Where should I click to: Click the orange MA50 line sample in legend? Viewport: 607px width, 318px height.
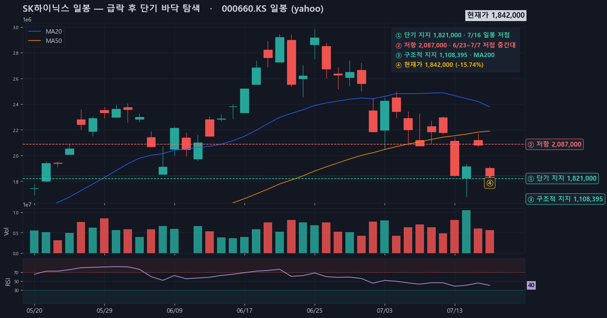(x=34, y=41)
